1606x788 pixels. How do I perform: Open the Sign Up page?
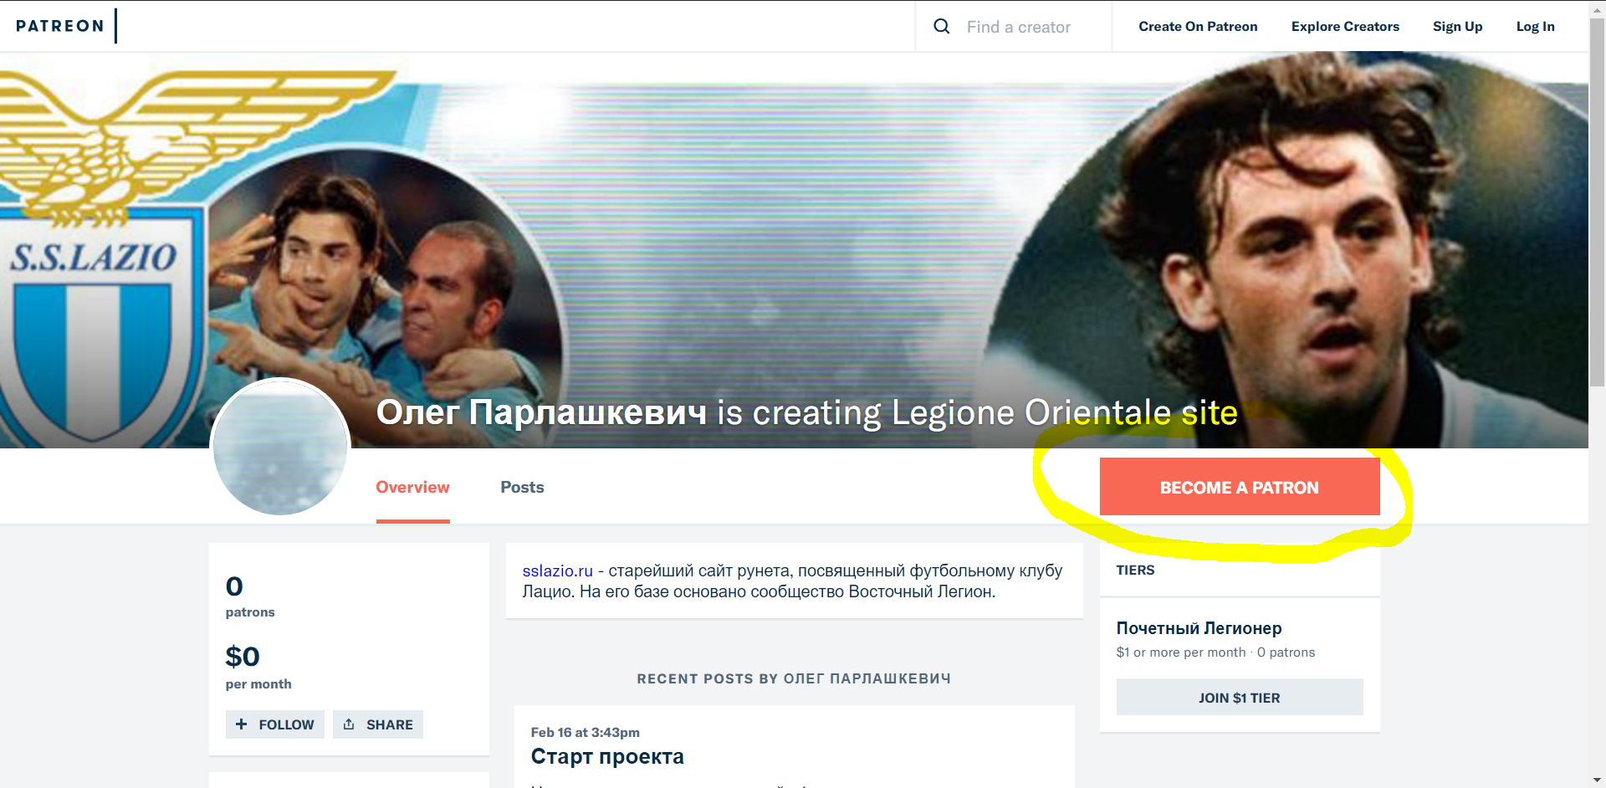click(1457, 27)
